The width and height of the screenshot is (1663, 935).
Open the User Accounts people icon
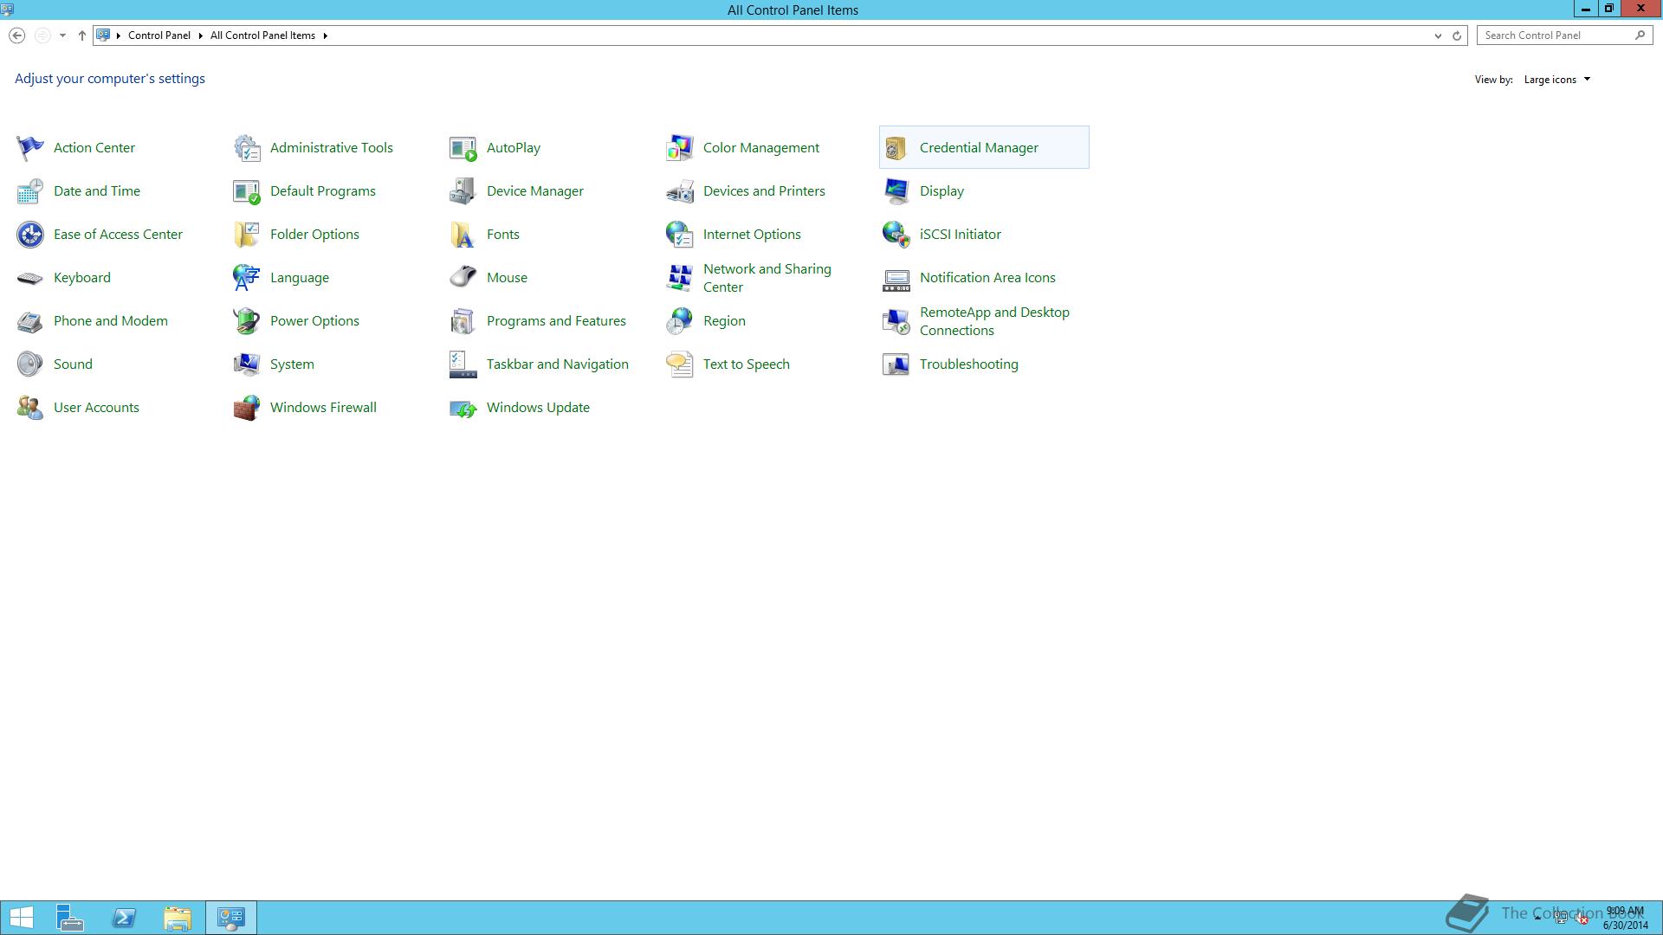point(29,408)
